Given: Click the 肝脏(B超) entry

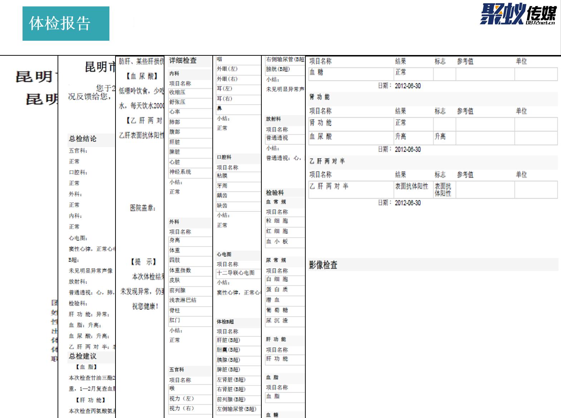Looking at the screenshot, I should click(x=228, y=340).
